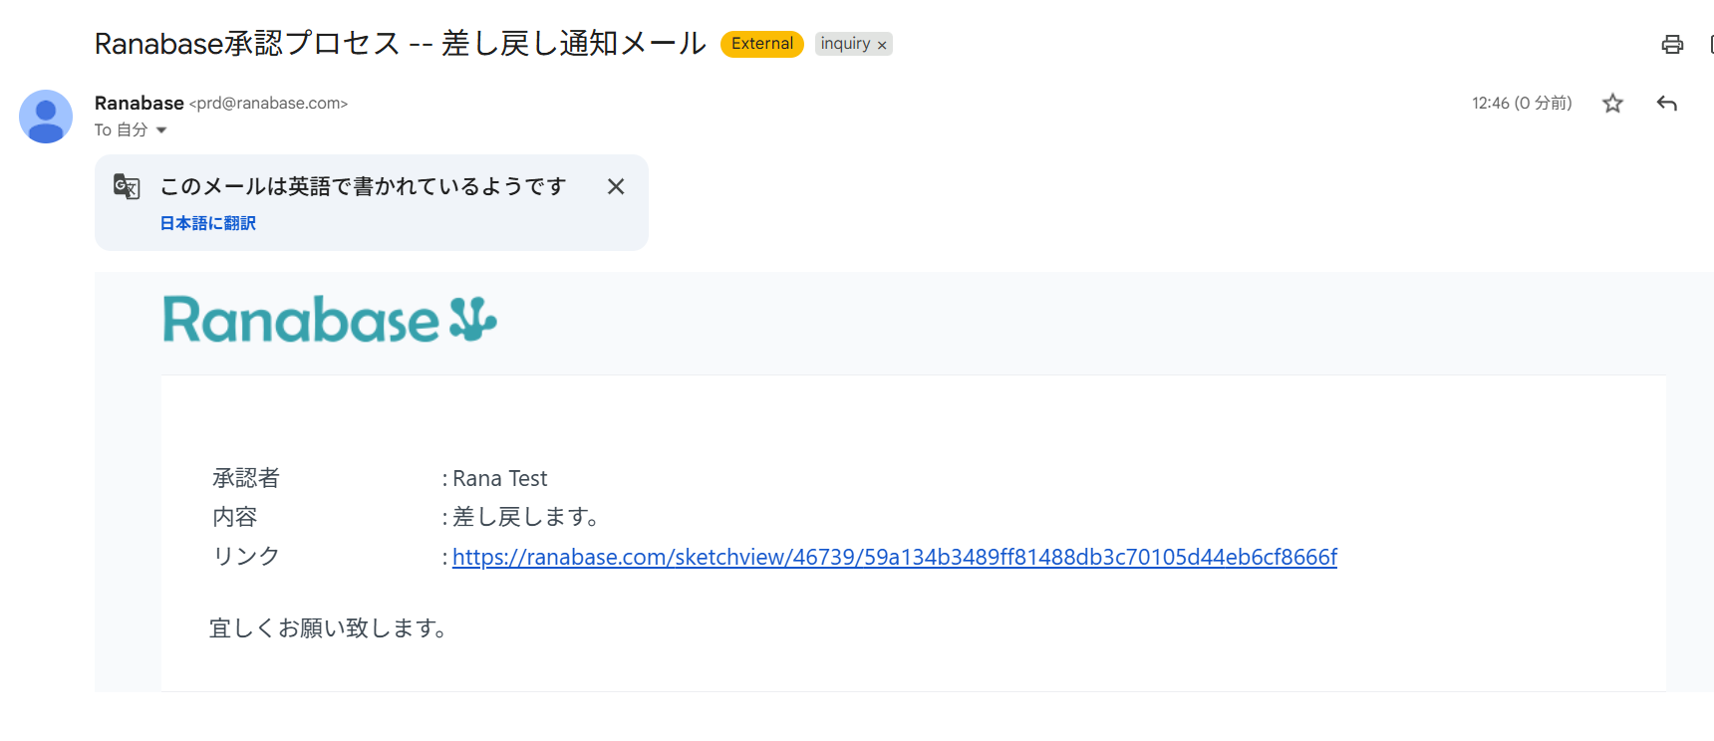Click the Google Translate icon
The height and width of the screenshot is (741, 1714).
127,186
